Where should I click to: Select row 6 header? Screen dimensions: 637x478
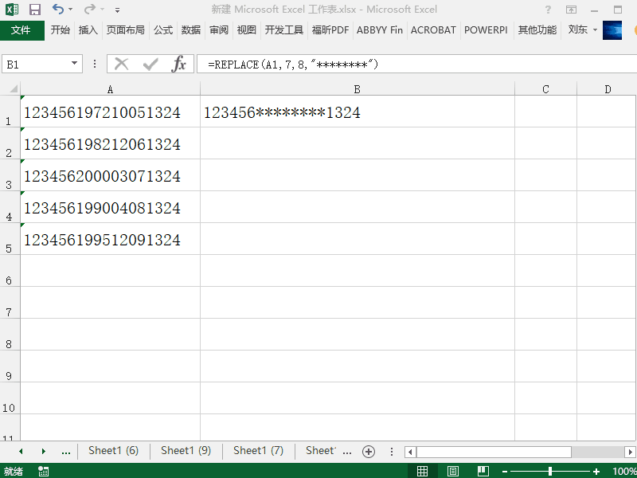(10, 271)
